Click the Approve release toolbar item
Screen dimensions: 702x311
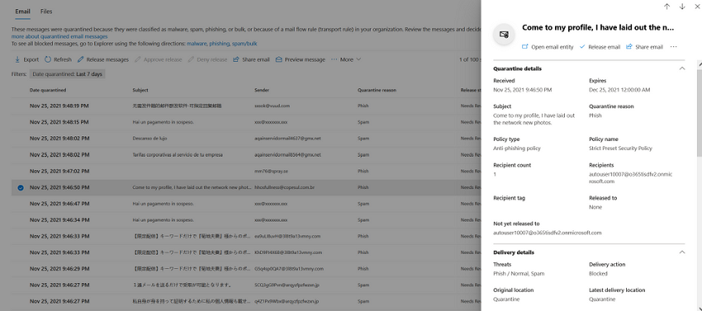point(158,59)
